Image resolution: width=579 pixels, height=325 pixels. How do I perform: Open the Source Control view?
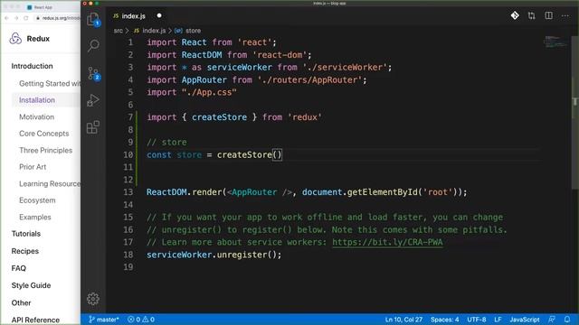tap(93, 74)
